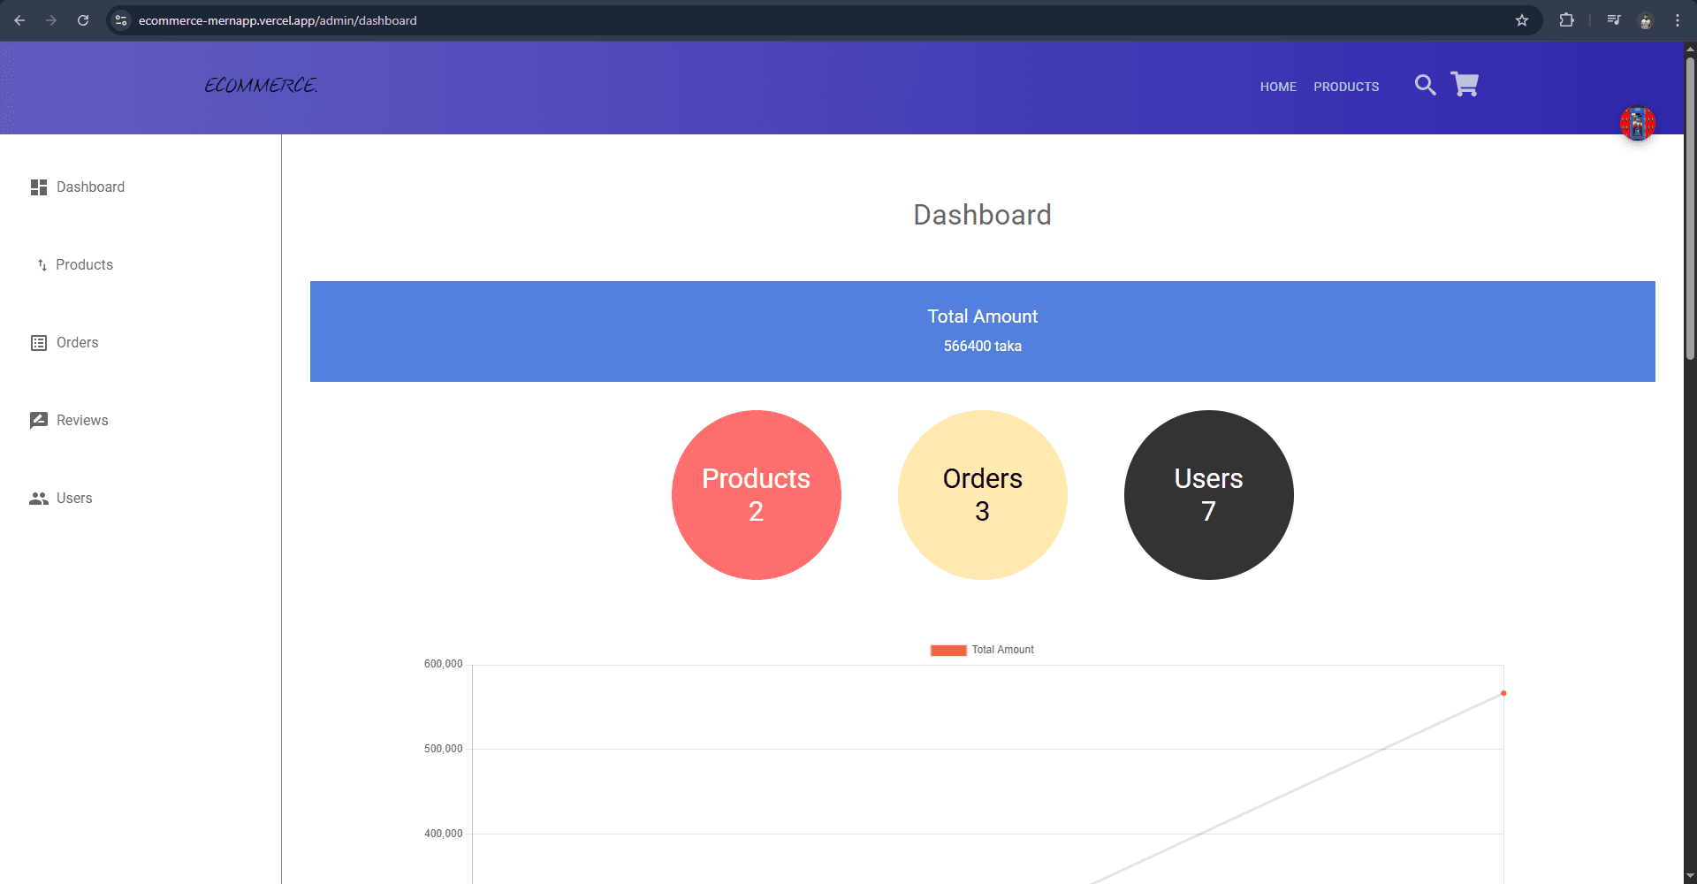The width and height of the screenshot is (1697, 884).
Task: Click the dark Users circle
Action: click(x=1208, y=495)
